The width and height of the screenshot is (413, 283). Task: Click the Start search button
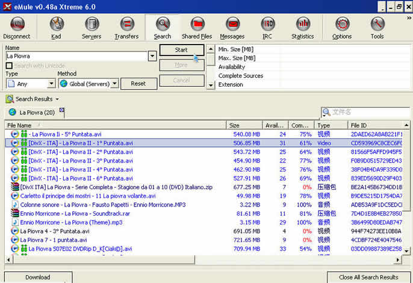(181, 50)
